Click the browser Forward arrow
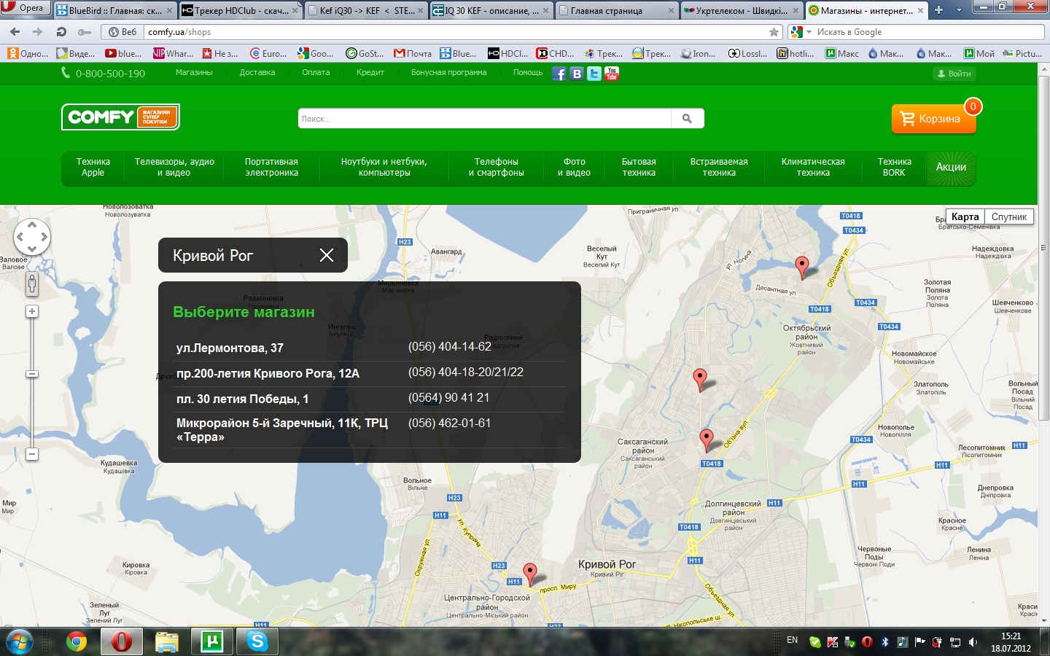1050x656 pixels. point(38,32)
